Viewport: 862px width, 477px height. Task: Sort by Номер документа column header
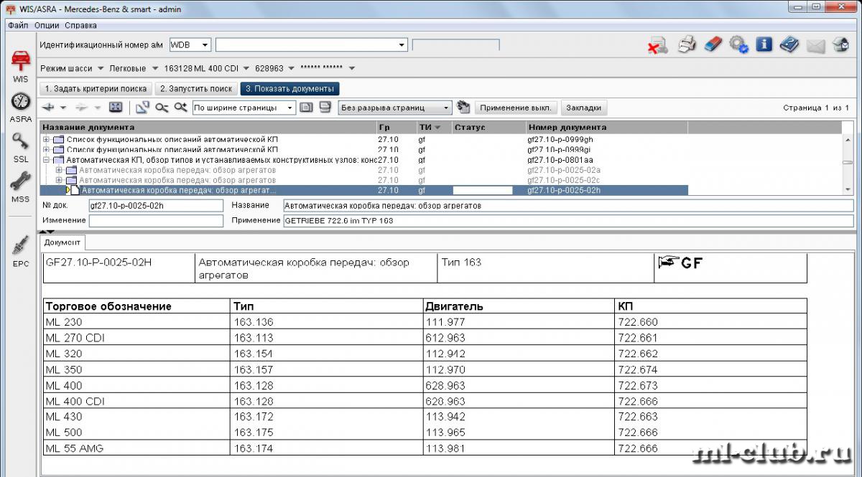coord(606,127)
